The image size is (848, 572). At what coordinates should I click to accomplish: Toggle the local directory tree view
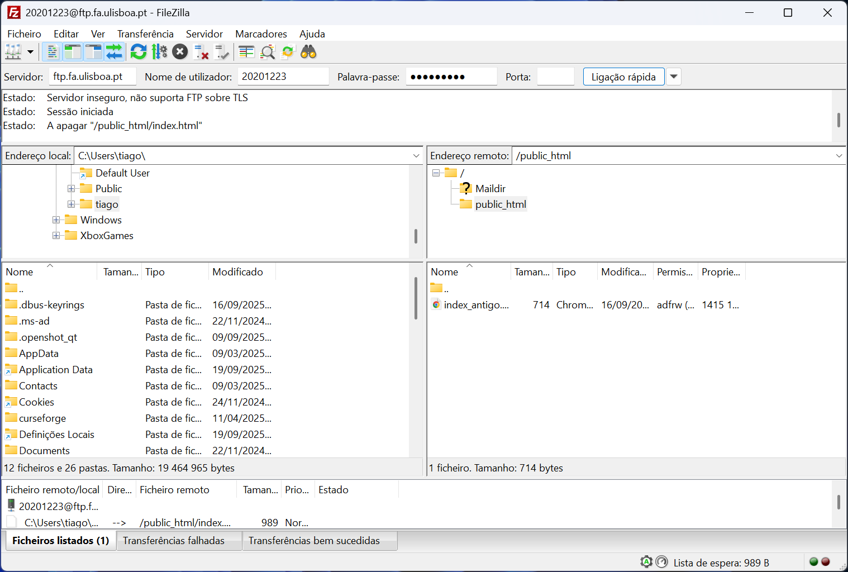tap(73, 52)
